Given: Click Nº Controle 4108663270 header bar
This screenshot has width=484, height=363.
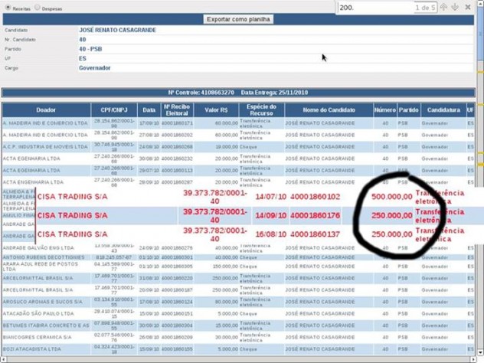Looking at the screenshot, I should pyautogui.click(x=238, y=93).
